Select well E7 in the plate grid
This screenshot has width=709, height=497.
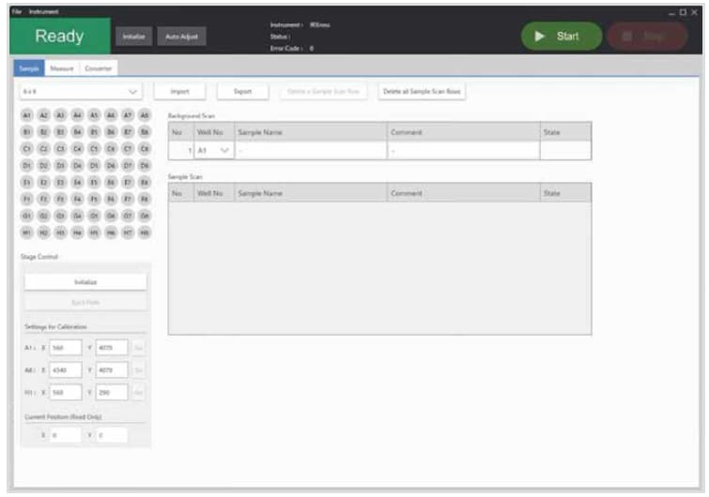128,182
